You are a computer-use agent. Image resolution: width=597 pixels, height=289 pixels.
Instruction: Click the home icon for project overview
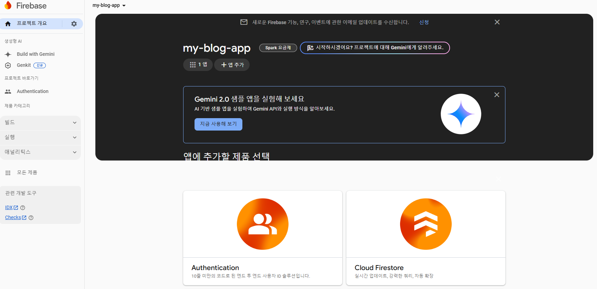8,24
